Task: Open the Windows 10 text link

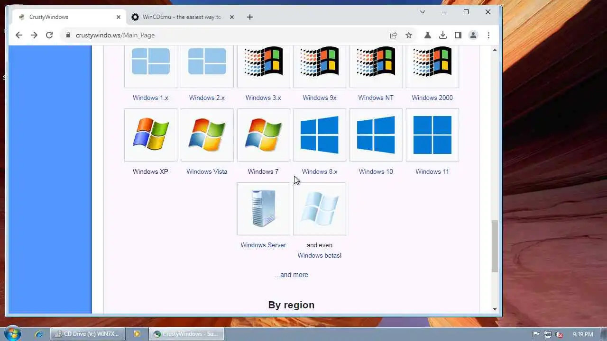Action: point(376,171)
